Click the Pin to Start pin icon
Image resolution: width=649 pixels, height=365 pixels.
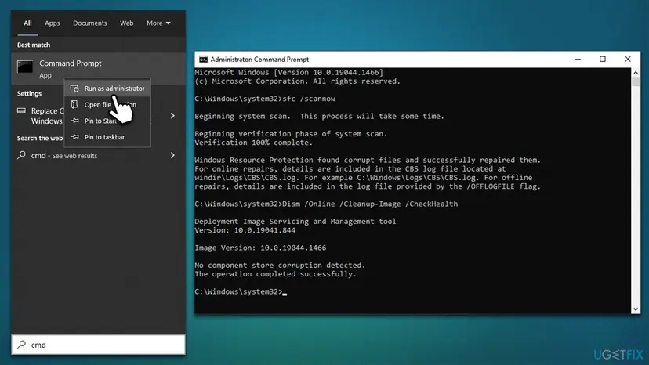coord(74,121)
